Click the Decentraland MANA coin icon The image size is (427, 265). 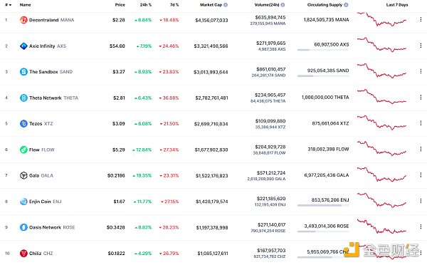pos(23,20)
